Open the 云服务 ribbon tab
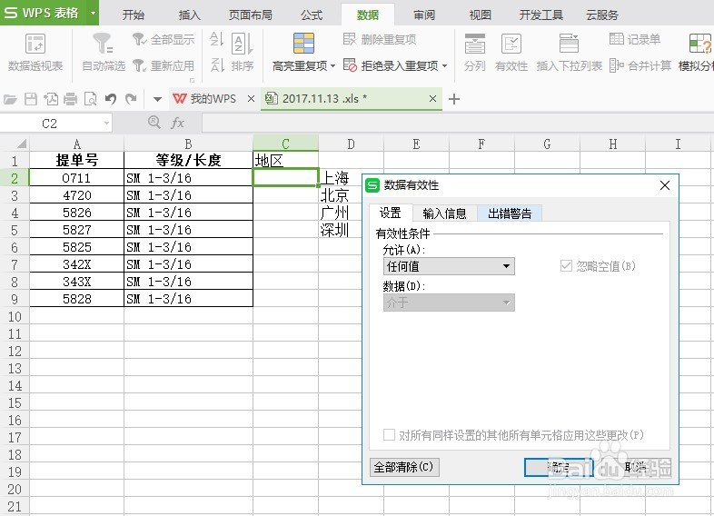The height and width of the screenshot is (516, 714). (x=602, y=15)
